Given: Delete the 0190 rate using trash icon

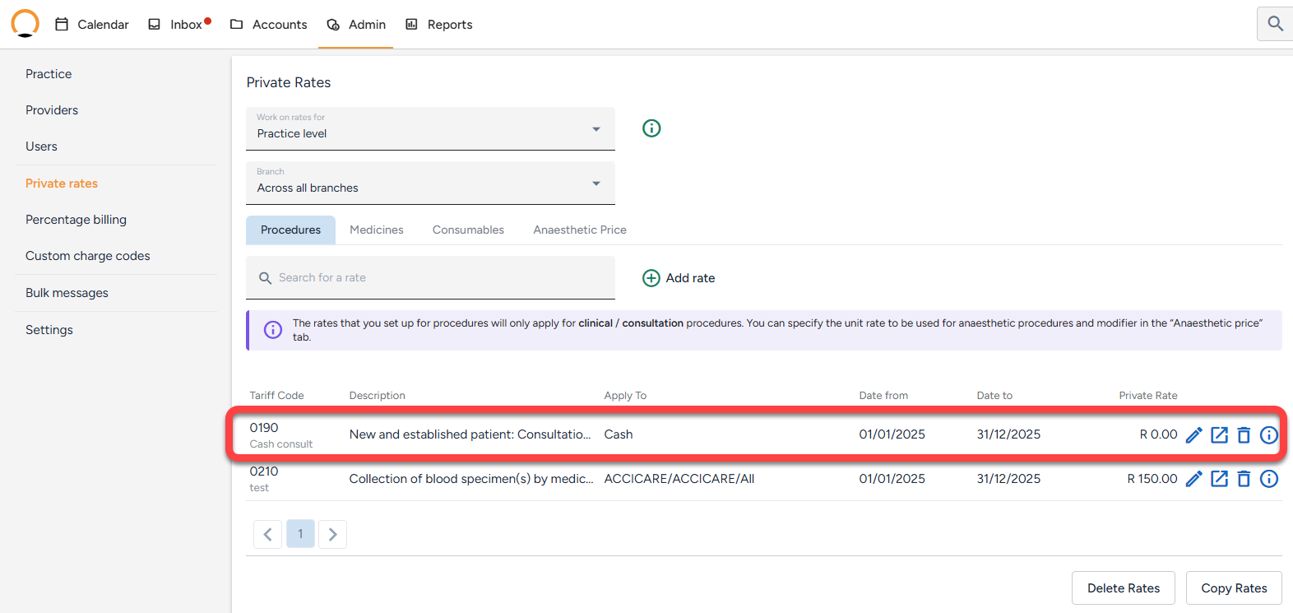Looking at the screenshot, I should click(1244, 434).
